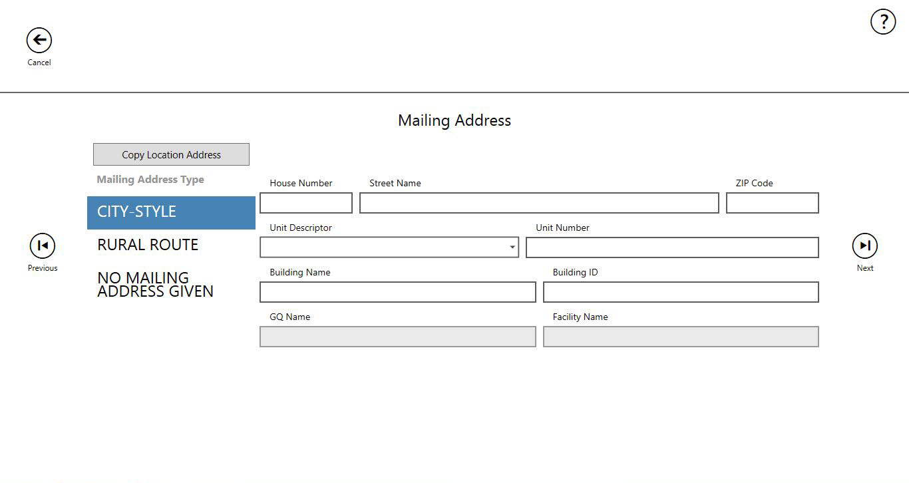Expand the Unit Descriptor dropdown arrow
The height and width of the screenshot is (483, 909).
pos(512,247)
